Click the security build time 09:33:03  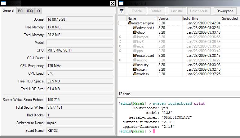coord(204,65)
